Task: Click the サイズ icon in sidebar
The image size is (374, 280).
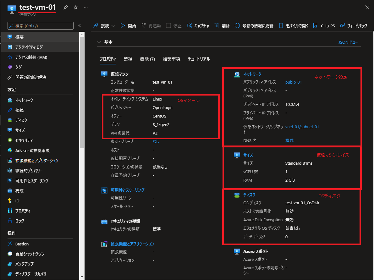Action: click(10, 130)
